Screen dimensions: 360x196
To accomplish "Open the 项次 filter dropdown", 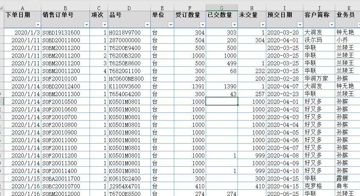I will [105, 24].
